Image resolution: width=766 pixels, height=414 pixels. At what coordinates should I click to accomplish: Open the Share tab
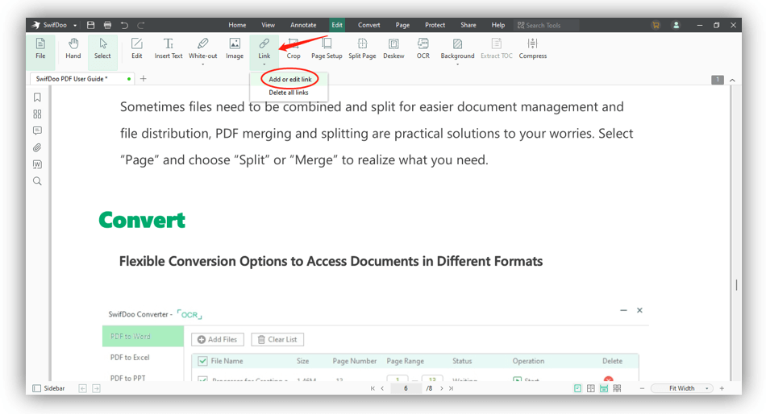468,25
